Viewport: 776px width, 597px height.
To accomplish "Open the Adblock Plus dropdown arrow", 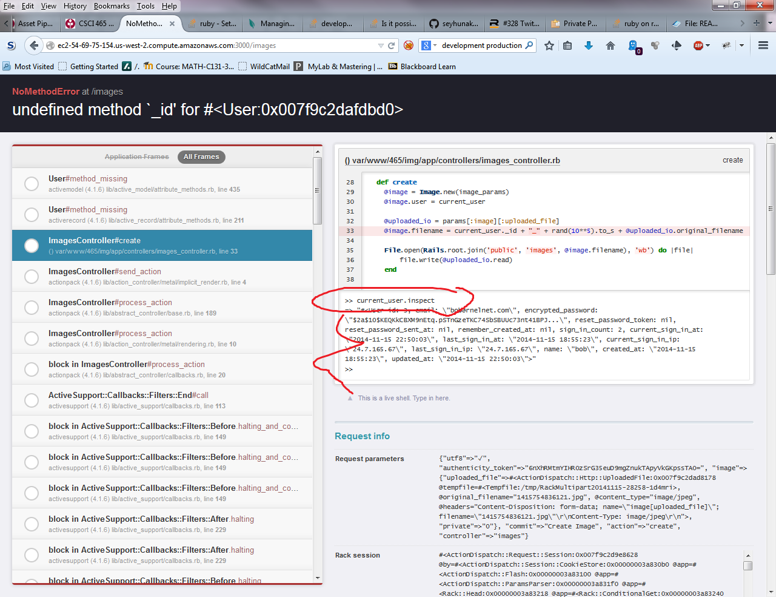I will click(x=707, y=46).
